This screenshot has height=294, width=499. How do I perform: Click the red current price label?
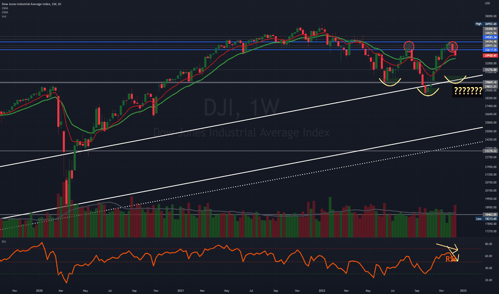tap(490, 56)
